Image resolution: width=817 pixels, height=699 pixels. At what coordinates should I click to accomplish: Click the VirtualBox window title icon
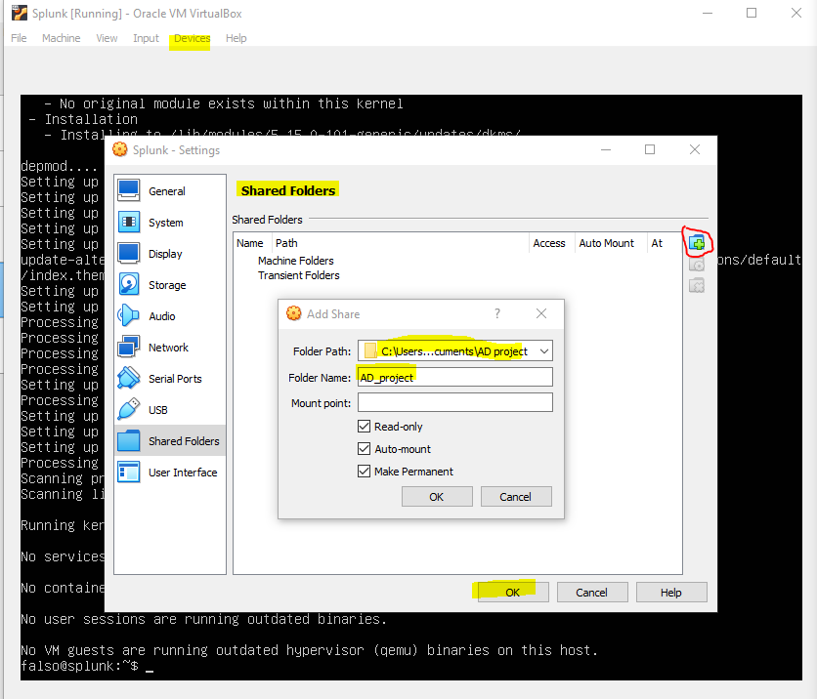coord(20,13)
